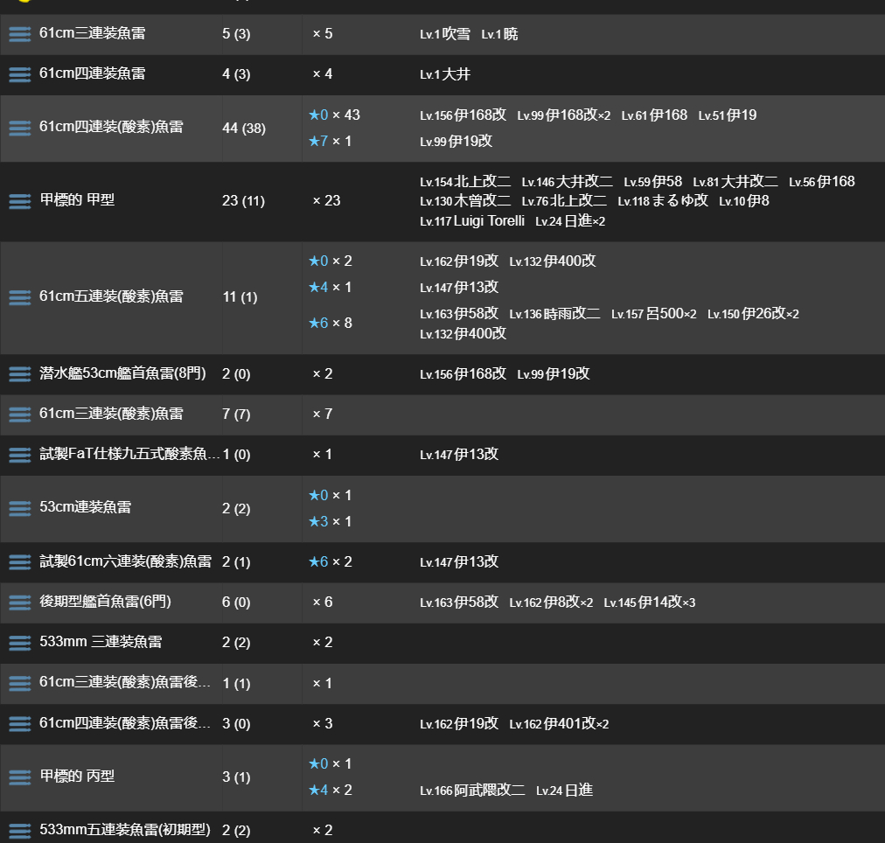Click ship Lv.1 大井
The image size is (885, 843).
coord(445,74)
